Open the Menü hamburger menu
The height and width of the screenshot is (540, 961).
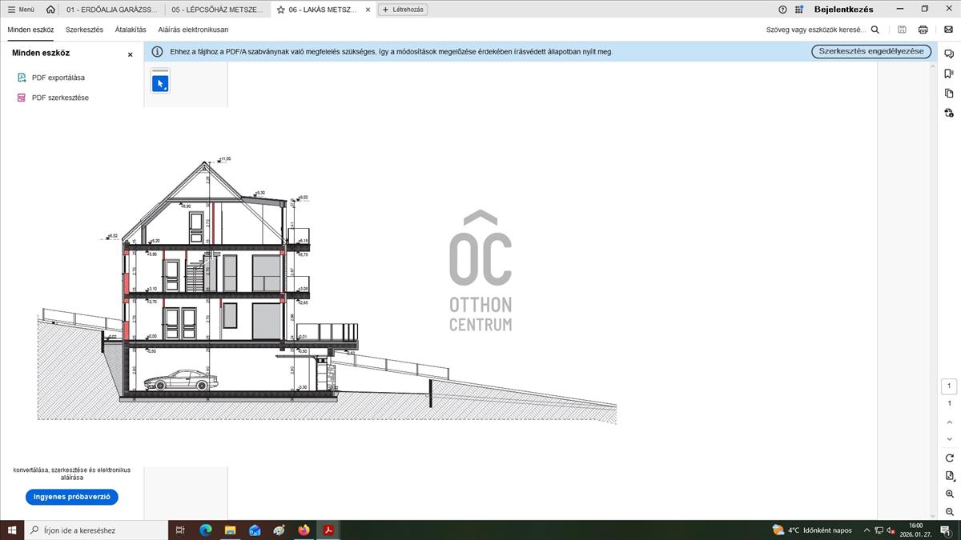coord(21,10)
